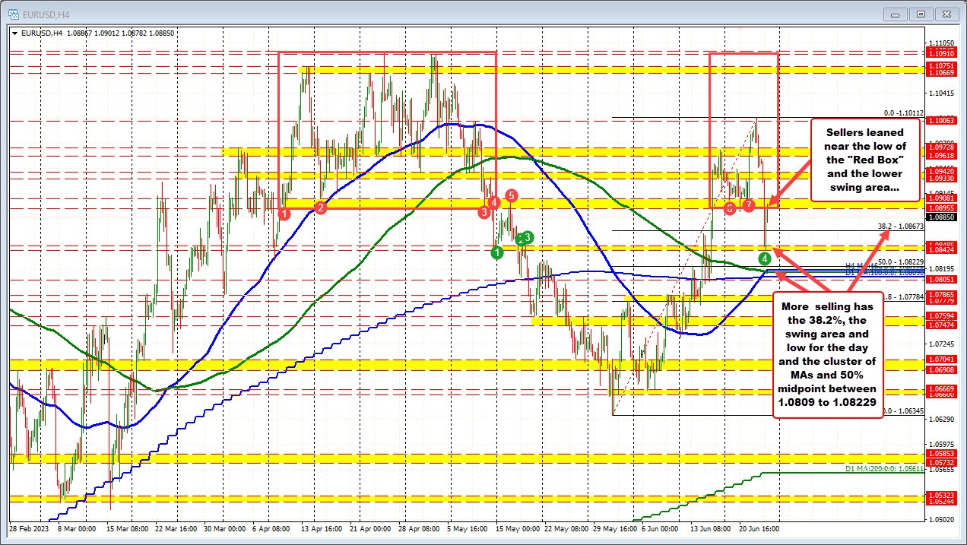
Task: Click the restore window button
Action: pyautogui.click(x=921, y=14)
